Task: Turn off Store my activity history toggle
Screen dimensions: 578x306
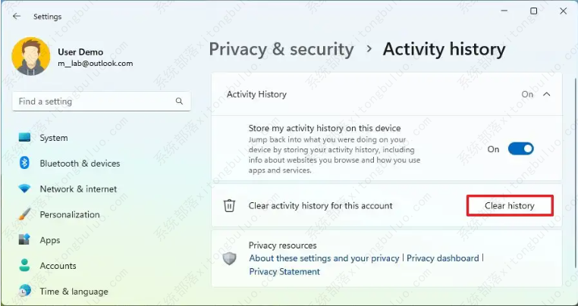Action: 520,149
